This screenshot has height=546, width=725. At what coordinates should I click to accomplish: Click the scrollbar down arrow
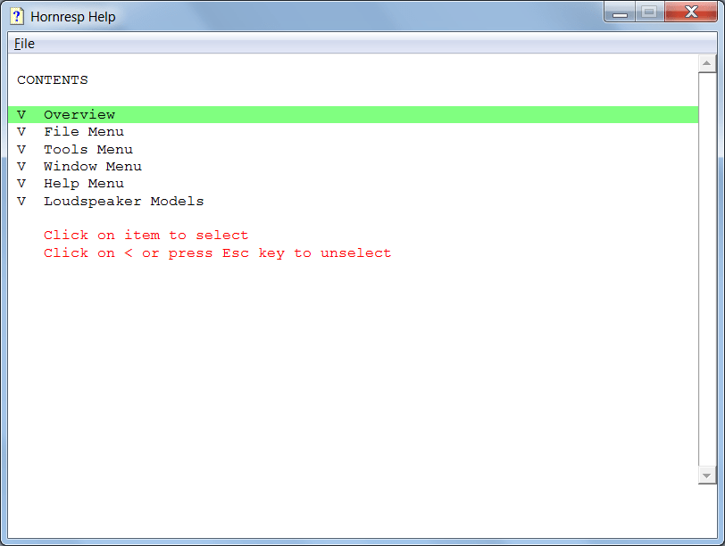(x=707, y=476)
